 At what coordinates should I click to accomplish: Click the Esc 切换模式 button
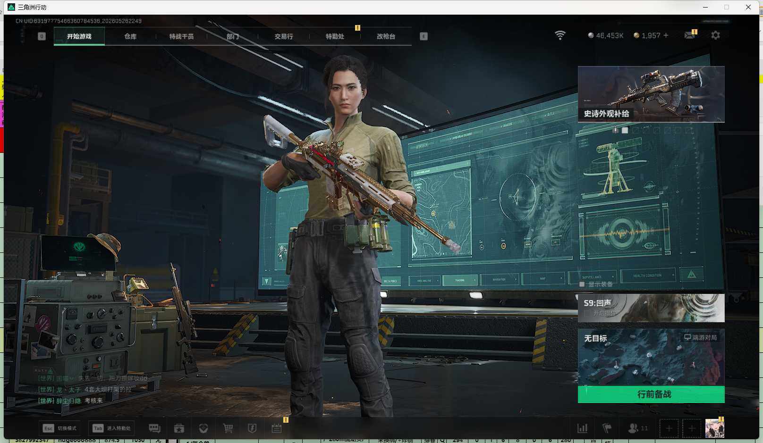pyautogui.click(x=59, y=428)
